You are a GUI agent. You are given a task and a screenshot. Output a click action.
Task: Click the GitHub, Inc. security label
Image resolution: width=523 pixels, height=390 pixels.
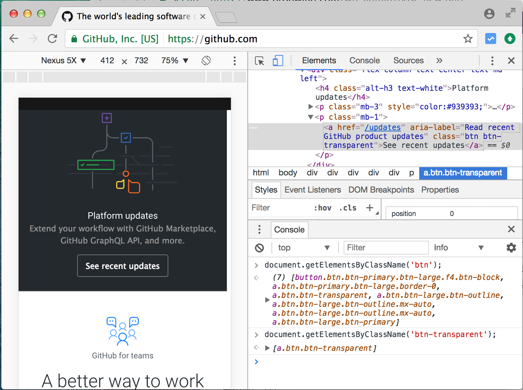[x=120, y=39]
